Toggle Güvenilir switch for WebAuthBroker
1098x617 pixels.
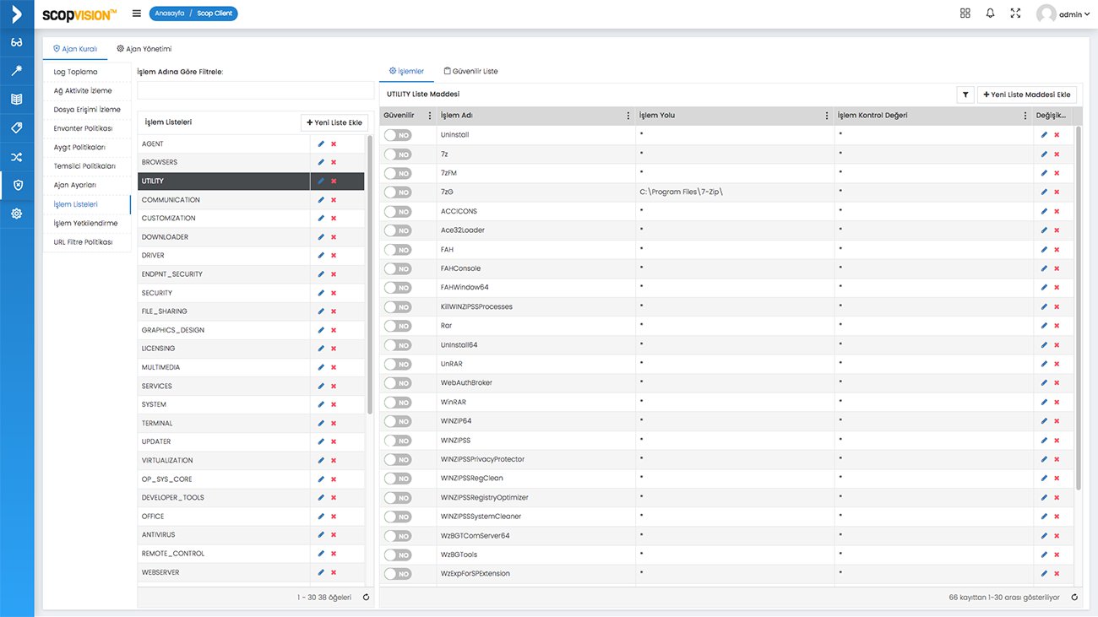coord(398,383)
